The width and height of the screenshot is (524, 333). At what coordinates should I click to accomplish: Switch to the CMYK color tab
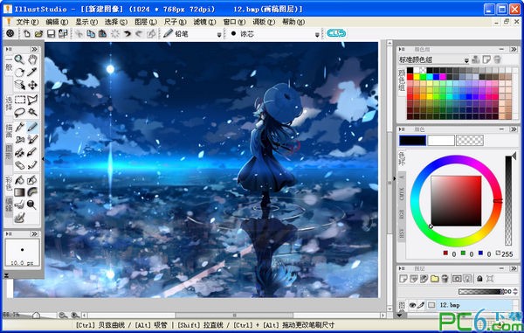(x=402, y=194)
